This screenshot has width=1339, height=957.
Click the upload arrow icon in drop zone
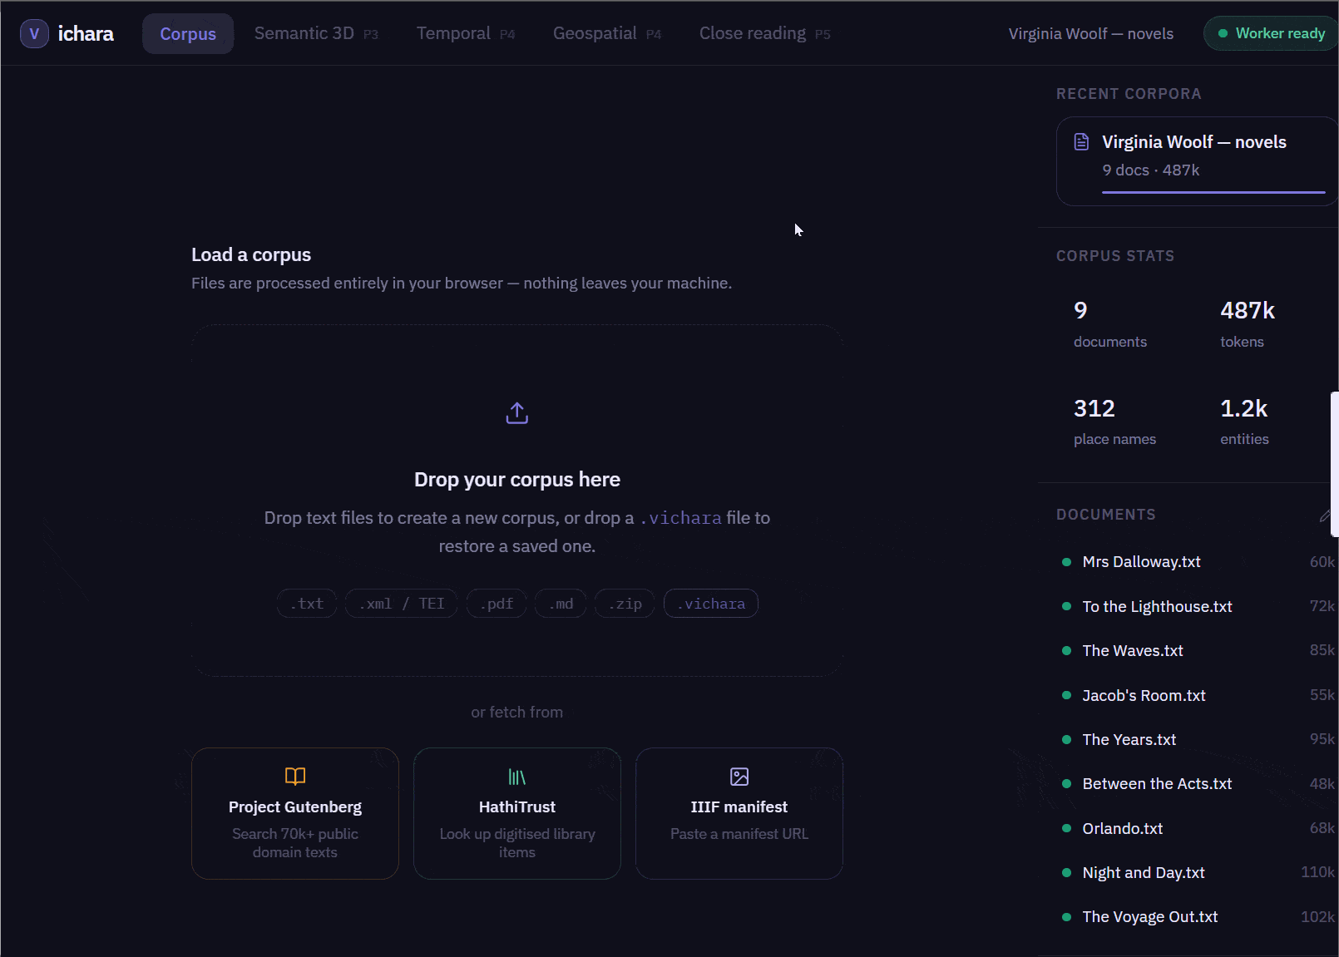tap(517, 413)
